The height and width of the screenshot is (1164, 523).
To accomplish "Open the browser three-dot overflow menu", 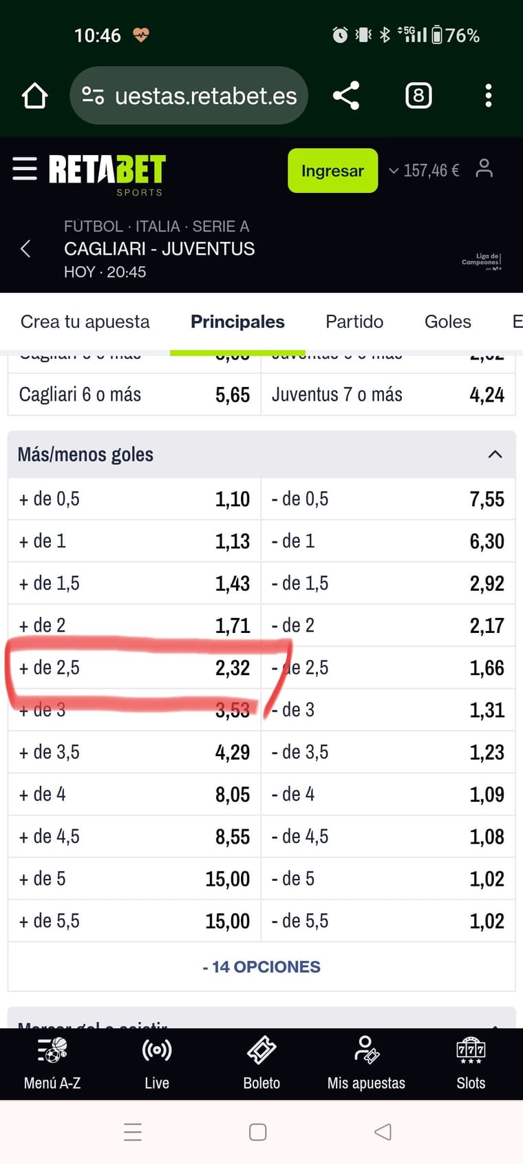I will point(489,96).
